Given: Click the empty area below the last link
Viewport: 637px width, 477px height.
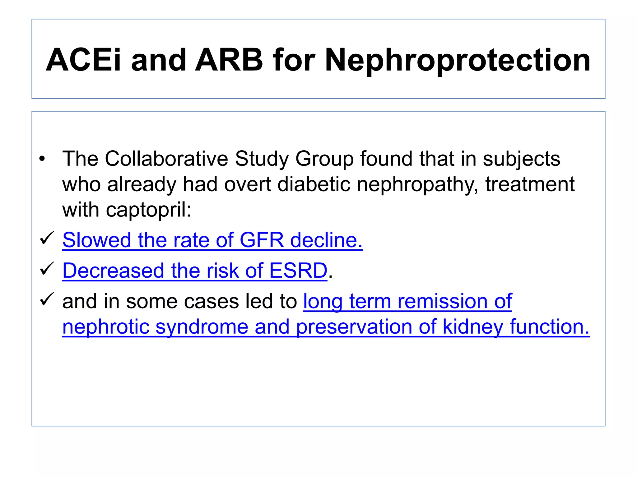Looking at the screenshot, I should click(318, 382).
